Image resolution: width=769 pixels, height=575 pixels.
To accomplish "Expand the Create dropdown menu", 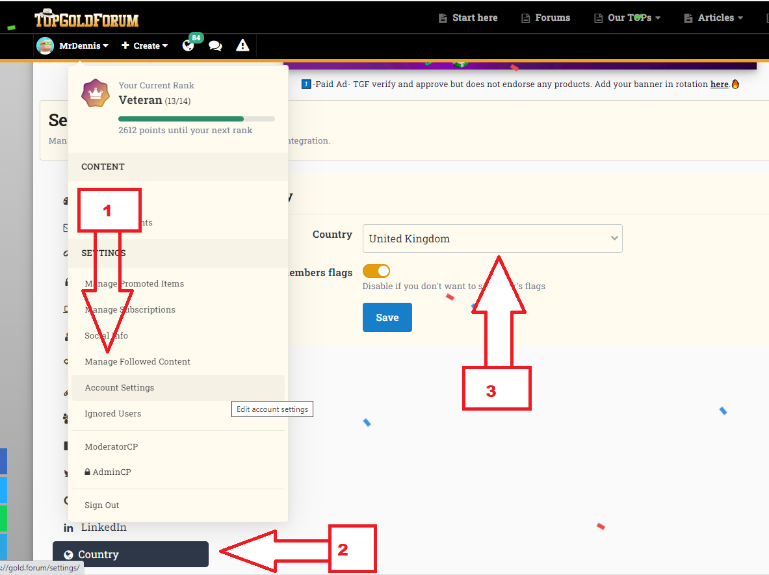I will pyautogui.click(x=144, y=46).
